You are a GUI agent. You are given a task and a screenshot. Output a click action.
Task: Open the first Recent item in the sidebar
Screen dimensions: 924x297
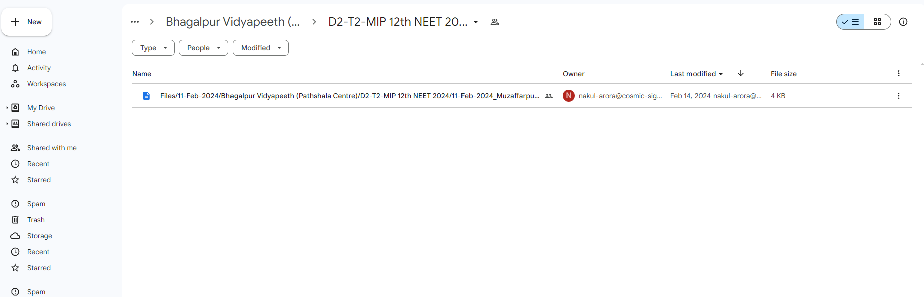click(x=38, y=164)
